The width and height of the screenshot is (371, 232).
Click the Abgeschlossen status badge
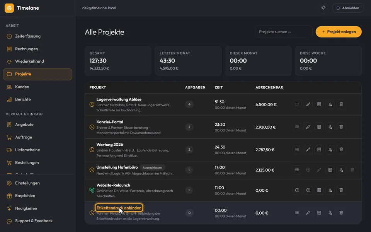pyautogui.click(x=152, y=167)
